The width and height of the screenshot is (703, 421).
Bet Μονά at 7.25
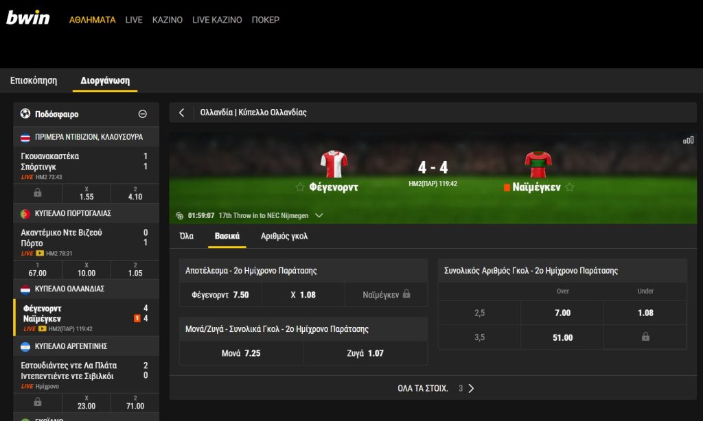(241, 353)
